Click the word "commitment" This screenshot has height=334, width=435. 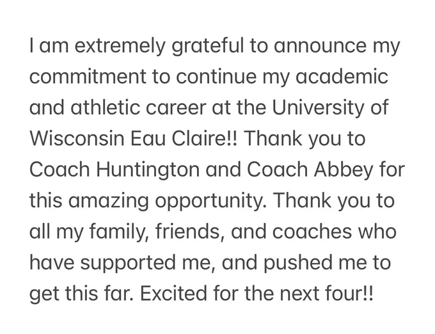click(88, 77)
